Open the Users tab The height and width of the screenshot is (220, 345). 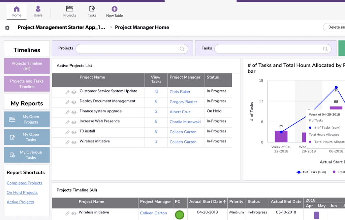[x=38, y=12]
